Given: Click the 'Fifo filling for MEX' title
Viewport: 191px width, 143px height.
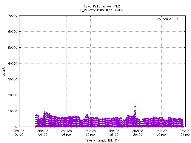Looking at the screenshot, I should tap(102, 6).
